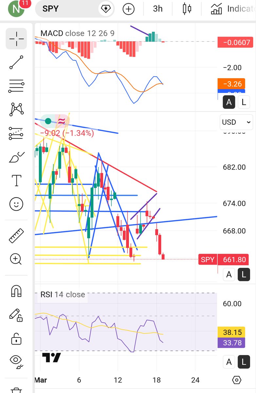Click the 12 date on time axis
The height and width of the screenshot is (393, 256).
point(118,380)
